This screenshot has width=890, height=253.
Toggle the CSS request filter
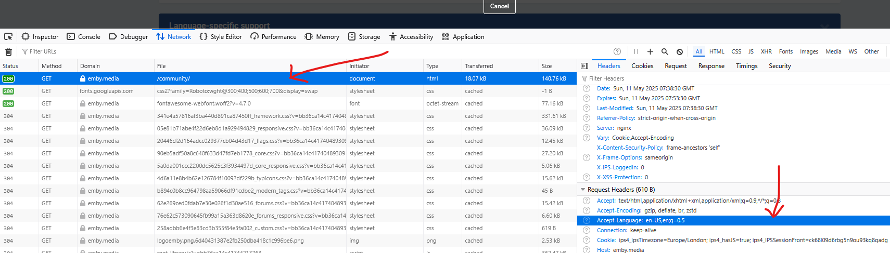coord(736,52)
